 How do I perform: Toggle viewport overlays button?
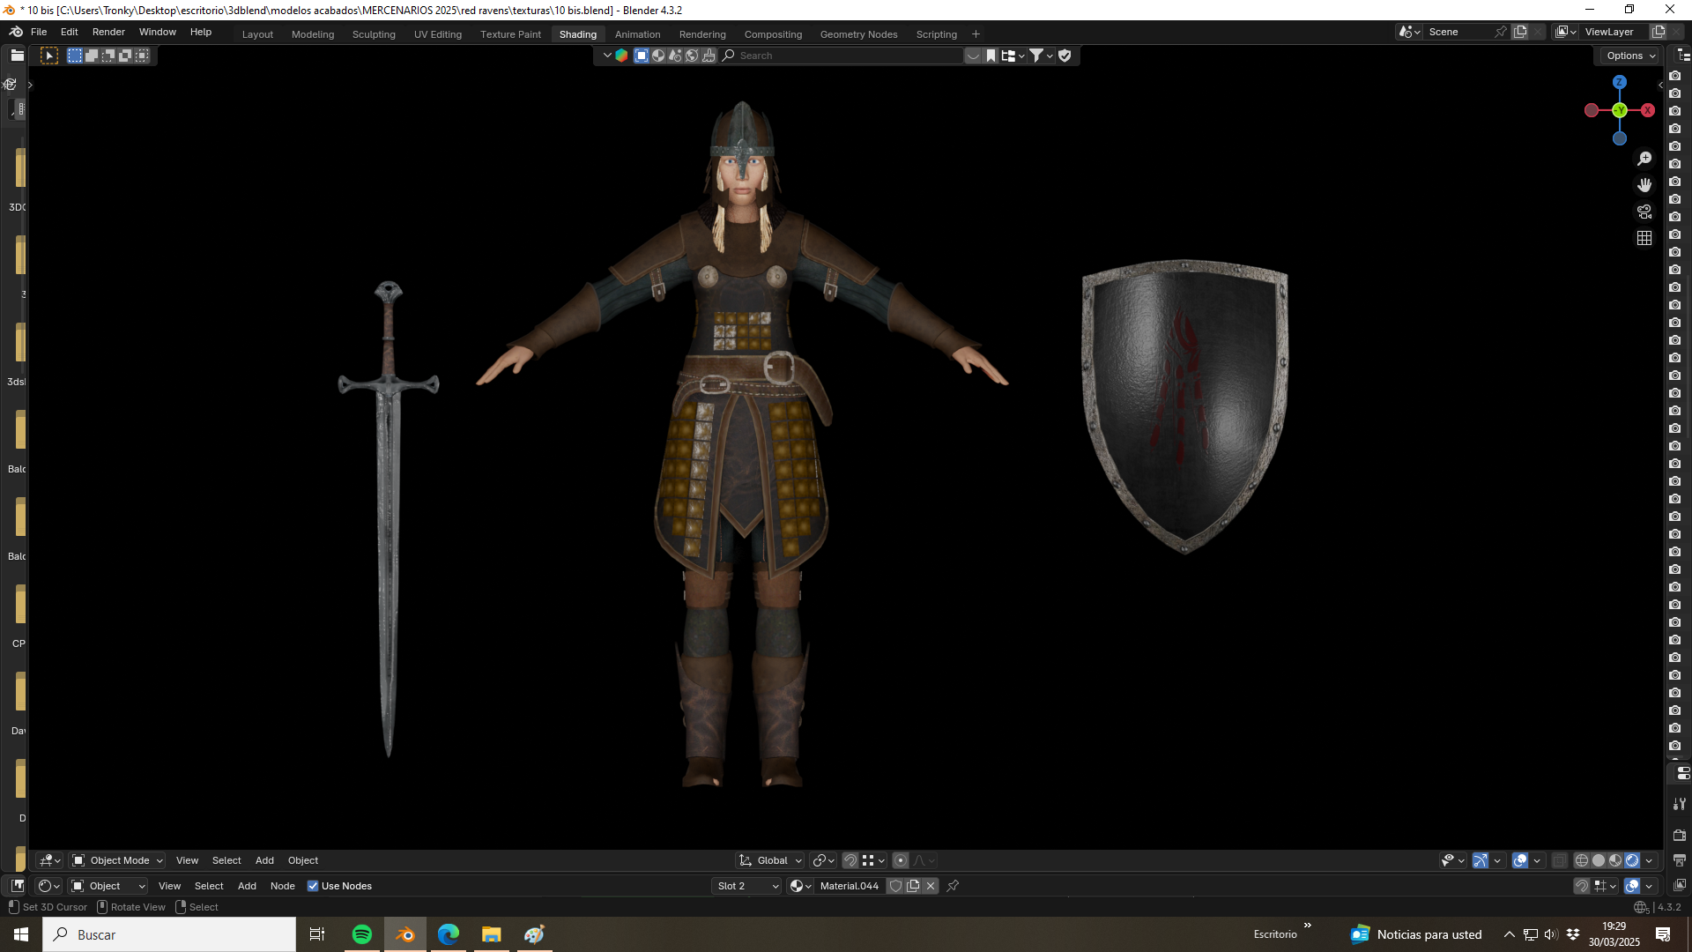[x=1520, y=860]
